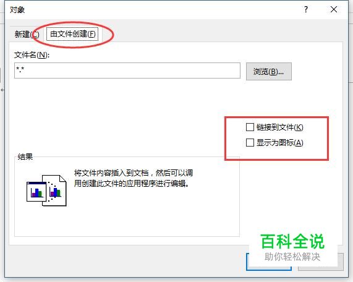Open the ? help button in title bar
Screen dimensions: 353x282
click(306, 9)
